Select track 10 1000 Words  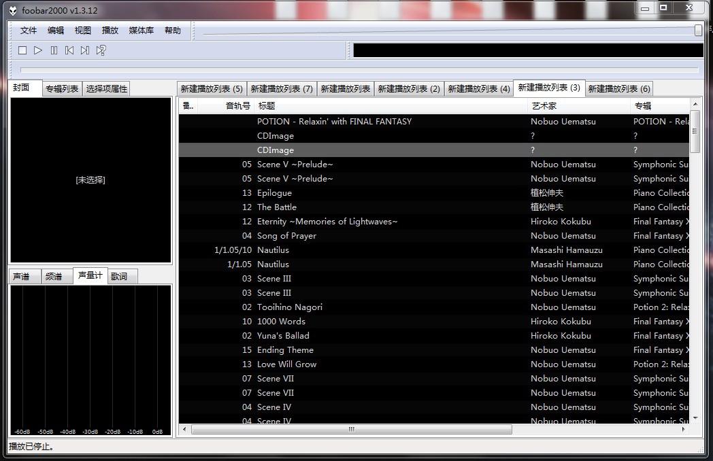pos(434,322)
